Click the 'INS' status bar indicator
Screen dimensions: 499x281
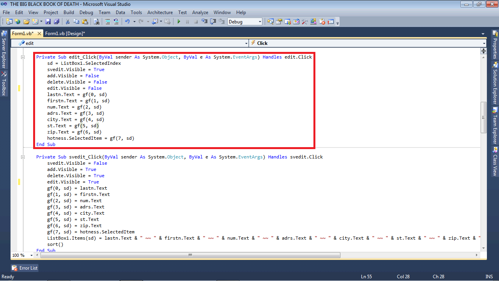click(x=489, y=277)
